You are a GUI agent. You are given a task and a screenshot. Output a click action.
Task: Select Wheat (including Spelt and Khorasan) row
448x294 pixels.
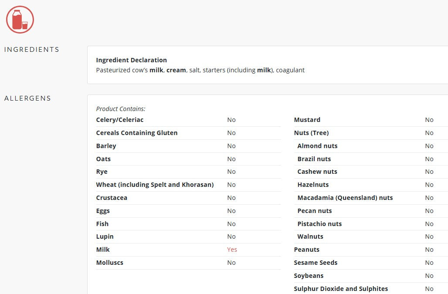click(155, 185)
